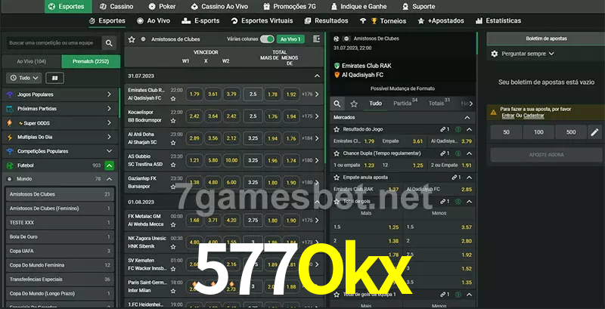Viewport: 605px width, 309px height.
Task: Select the 1.79 odds for Emirates Club win
Action: pos(194,94)
